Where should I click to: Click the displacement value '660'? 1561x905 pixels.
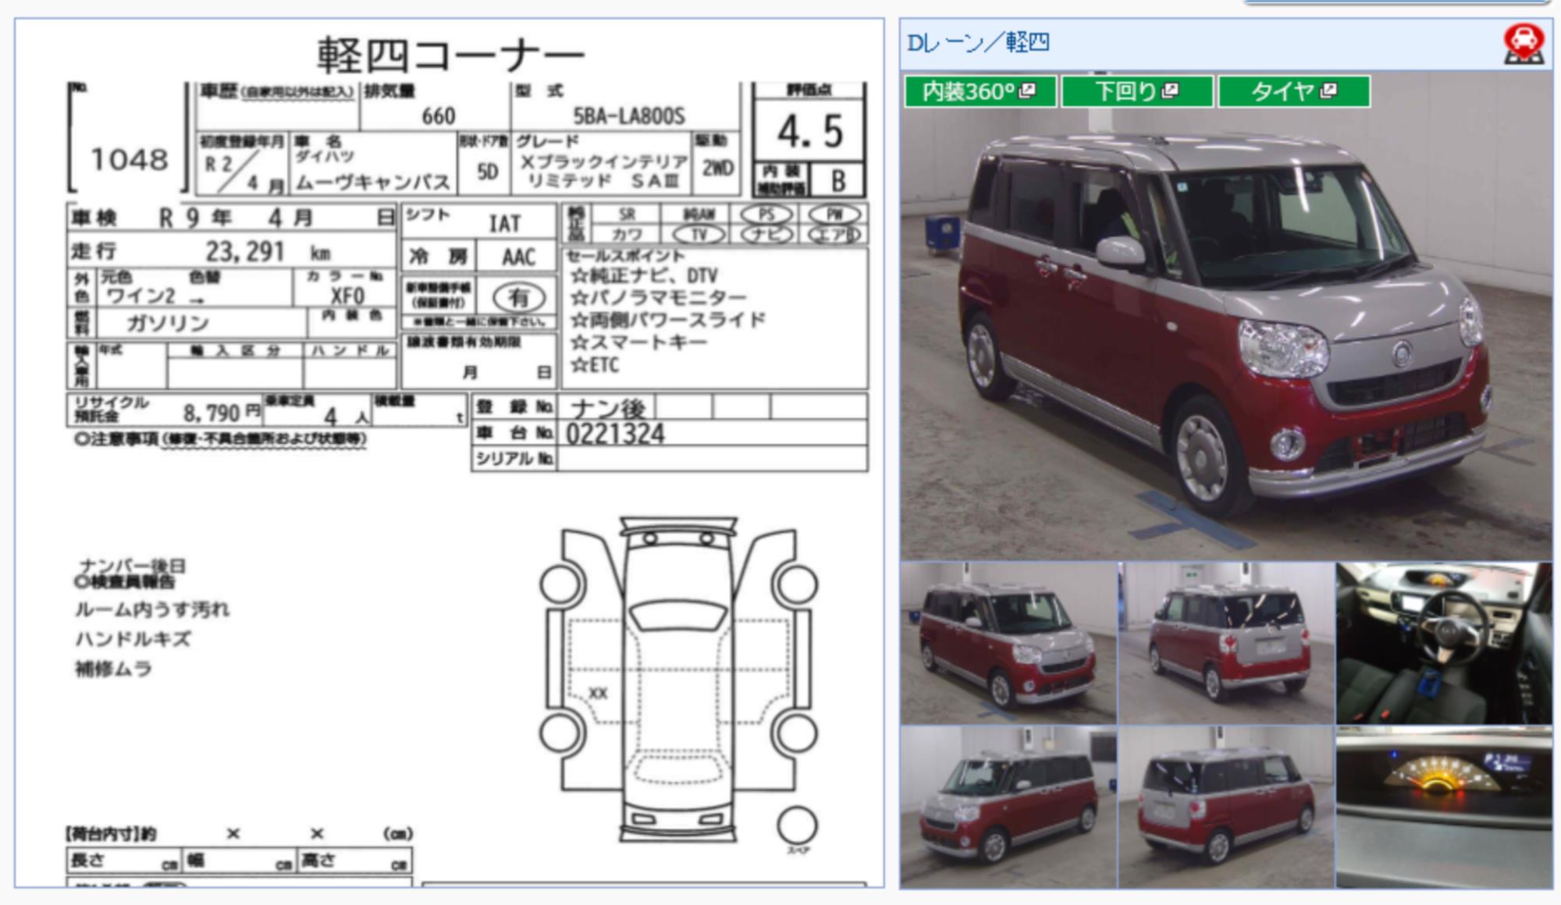pyautogui.click(x=439, y=116)
